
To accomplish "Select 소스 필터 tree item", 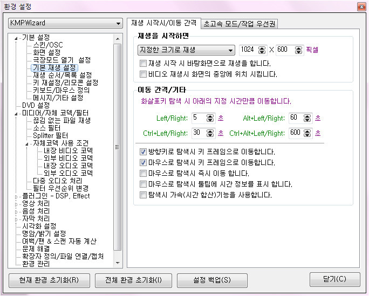I will point(46,128).
